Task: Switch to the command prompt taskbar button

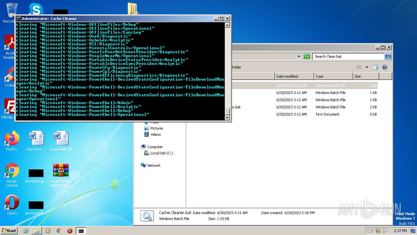Action: coord(81,231)
